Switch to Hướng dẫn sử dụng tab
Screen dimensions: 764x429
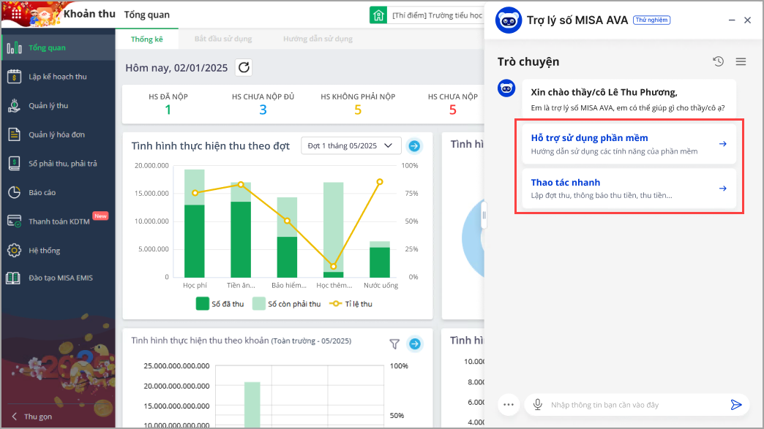(318, 39)
